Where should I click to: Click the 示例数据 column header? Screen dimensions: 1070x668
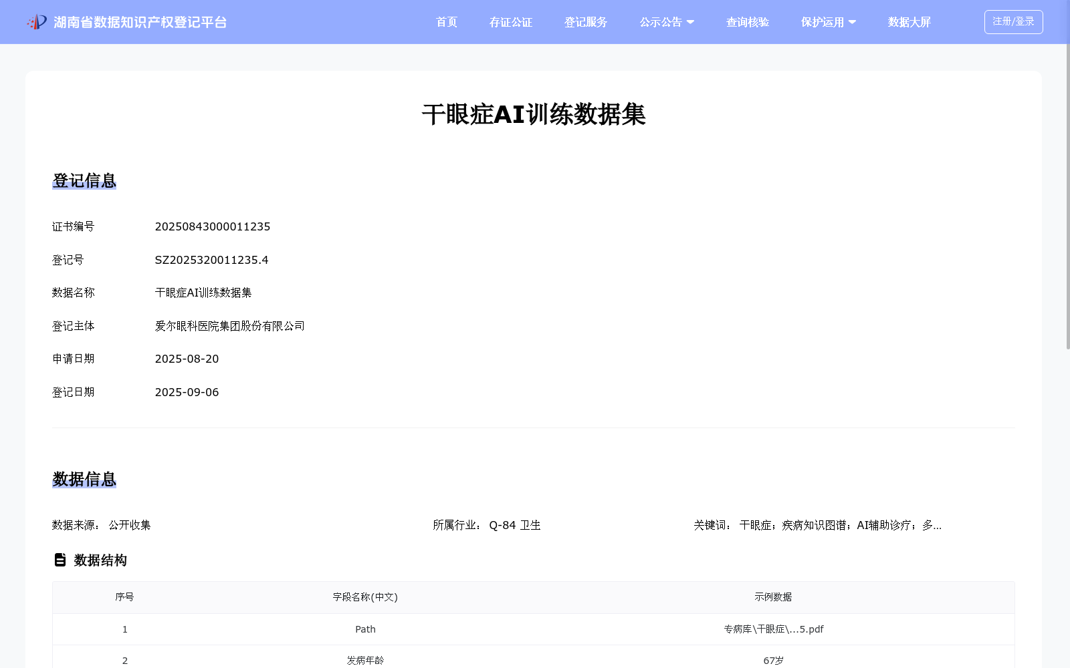(773, 597)
